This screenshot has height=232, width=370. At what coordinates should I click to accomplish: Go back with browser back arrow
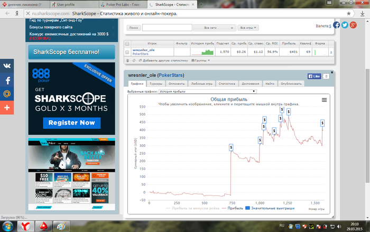tap(7, 13)
